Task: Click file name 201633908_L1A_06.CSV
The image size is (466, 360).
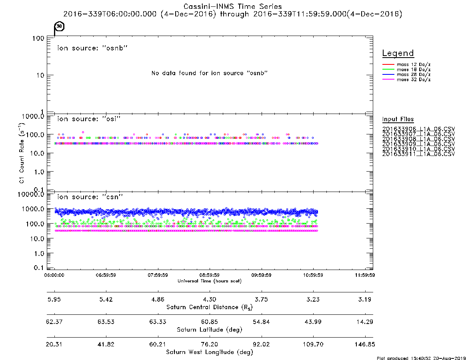Action: [x=418, y=139]
